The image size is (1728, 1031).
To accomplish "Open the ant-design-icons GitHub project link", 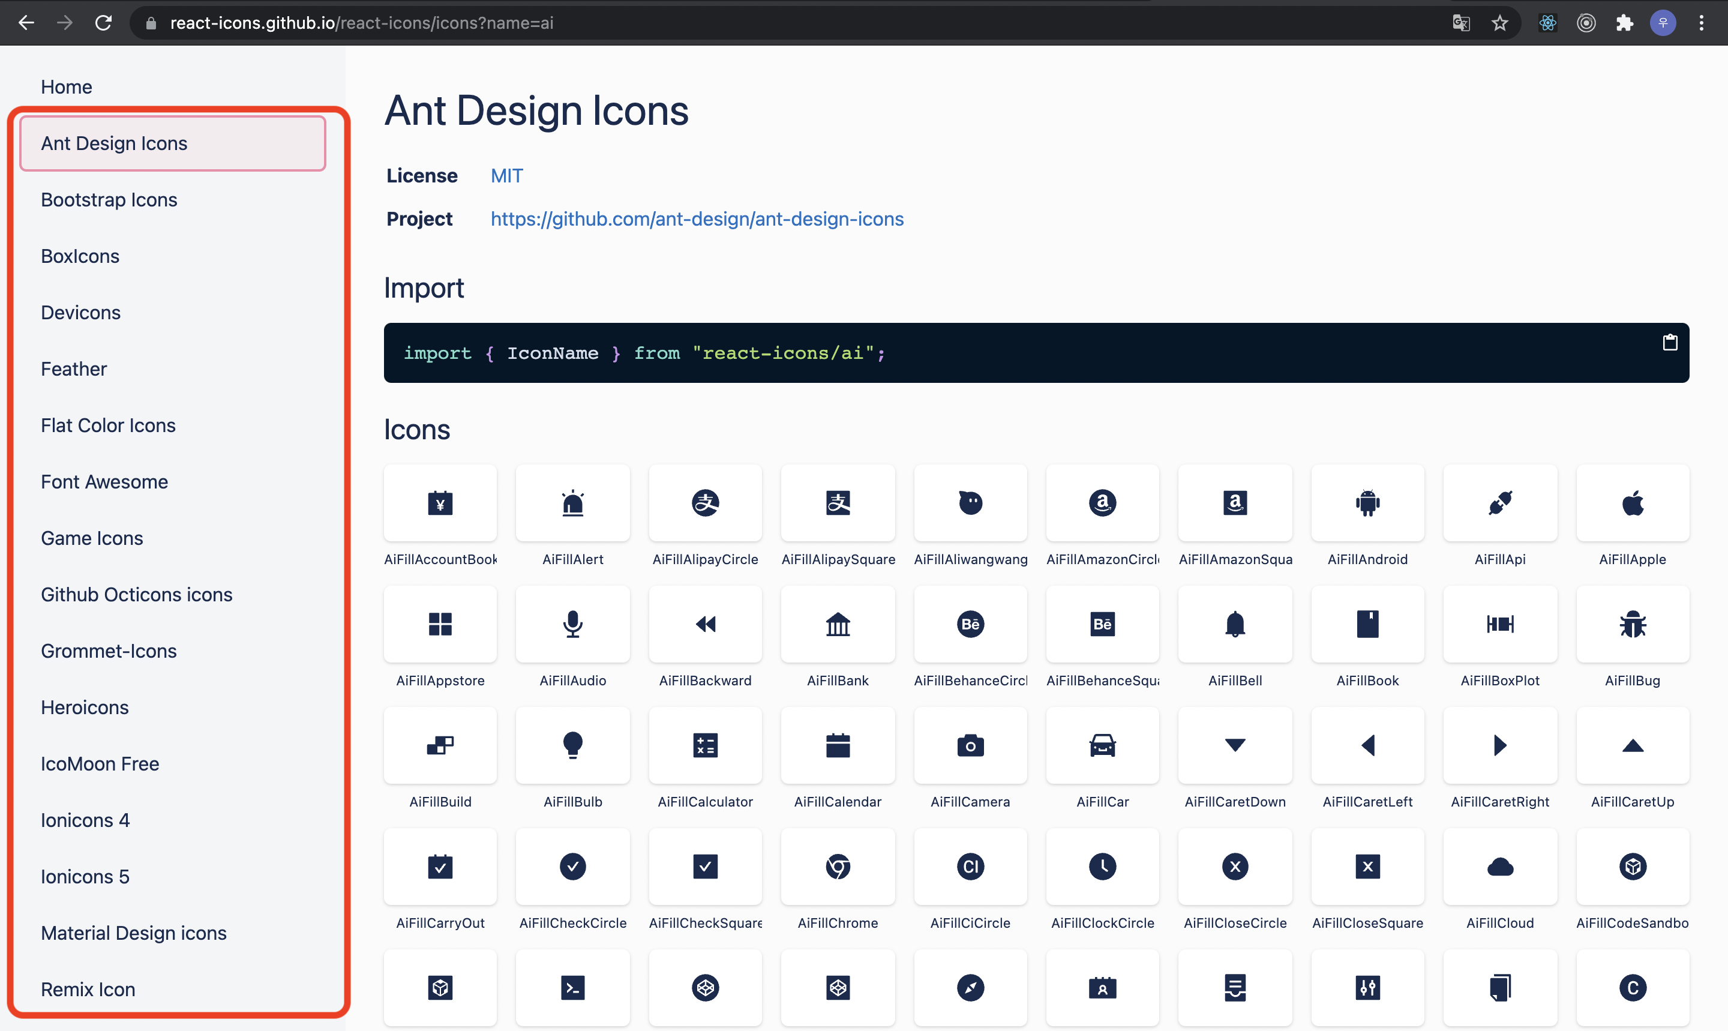I will pos(697,219).
